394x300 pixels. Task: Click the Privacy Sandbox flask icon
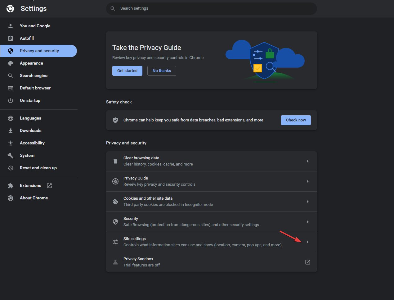coord(115,262)
